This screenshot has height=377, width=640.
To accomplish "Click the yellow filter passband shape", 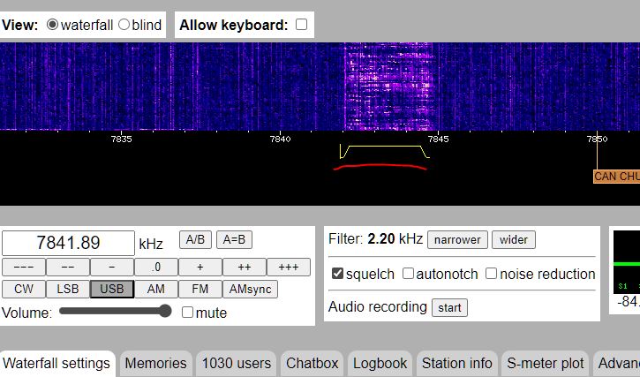I will point(385,152).
